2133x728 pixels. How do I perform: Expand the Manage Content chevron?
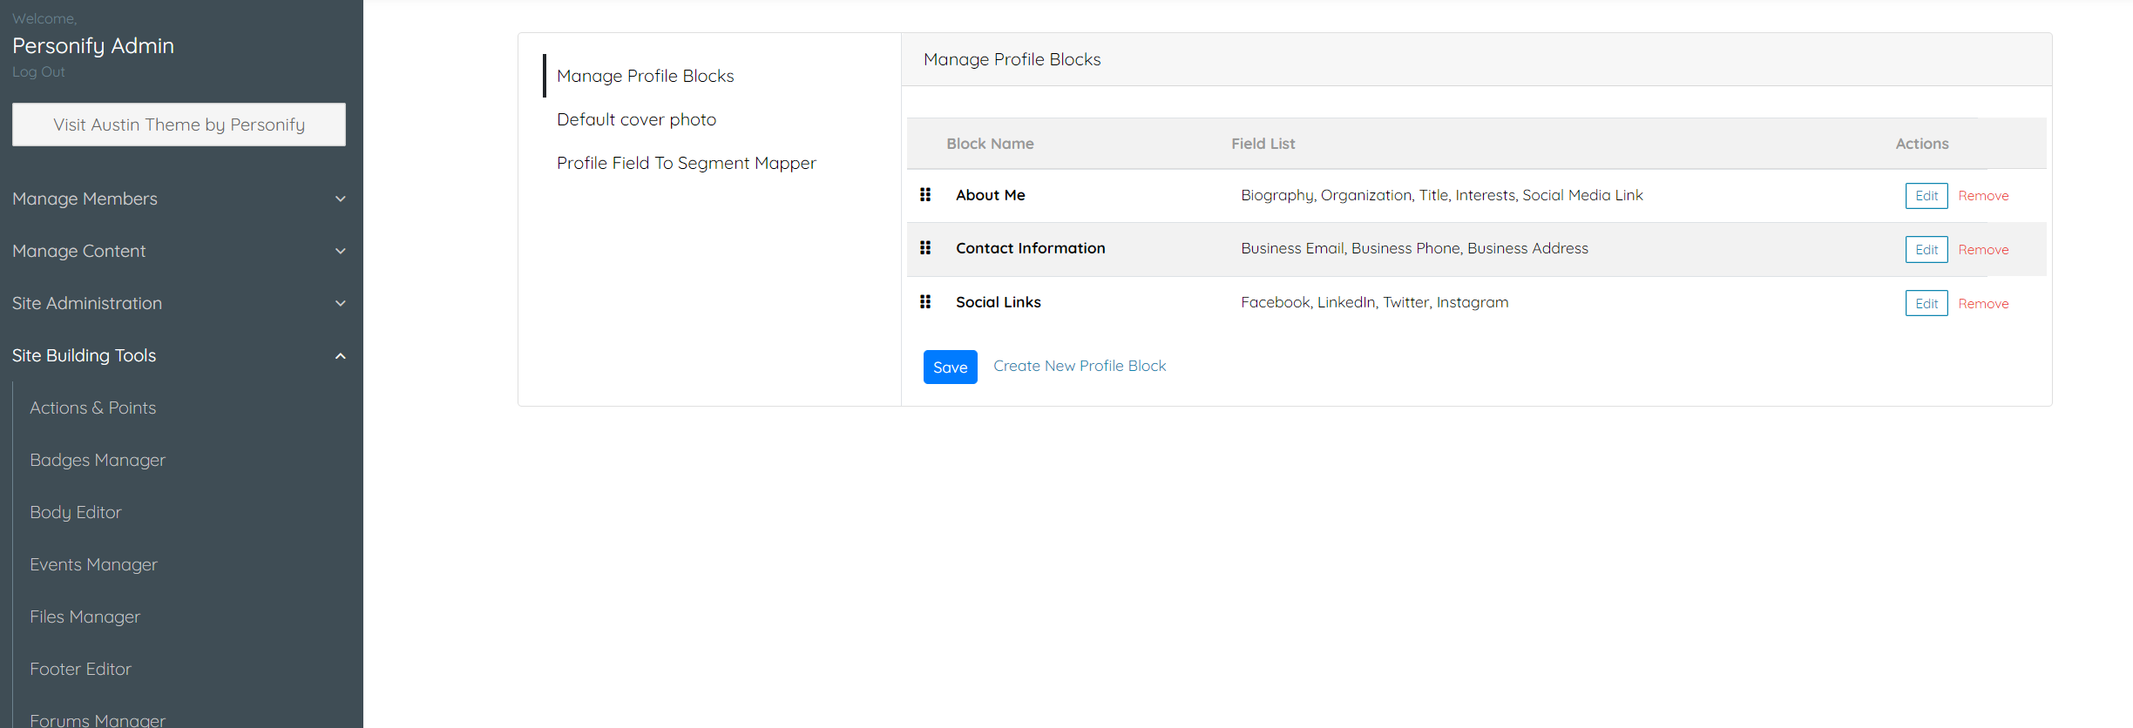coord(341,251)
